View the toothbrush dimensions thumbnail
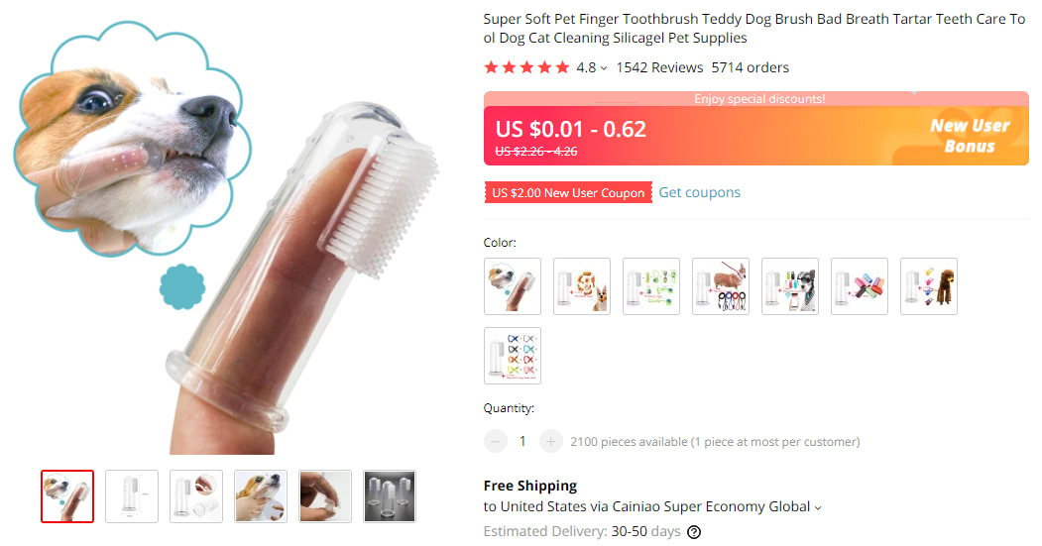 click(132, 496)
